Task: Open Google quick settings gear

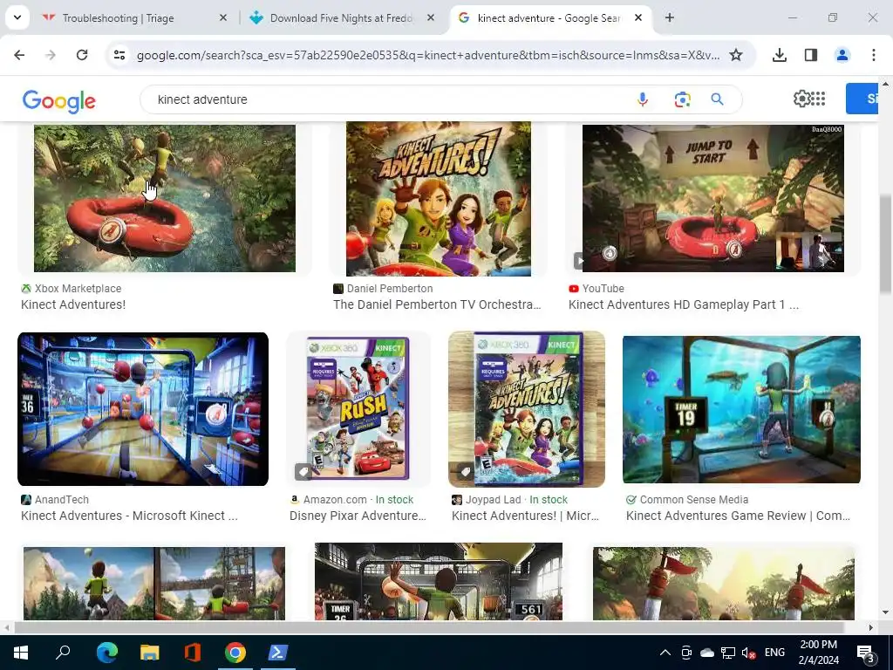Action: tap(802, 99)
